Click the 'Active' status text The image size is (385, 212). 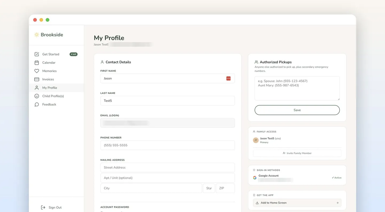click(337, 178)
